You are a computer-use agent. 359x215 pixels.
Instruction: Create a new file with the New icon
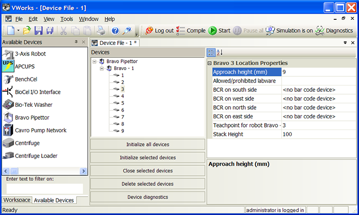tap(11, 30)
